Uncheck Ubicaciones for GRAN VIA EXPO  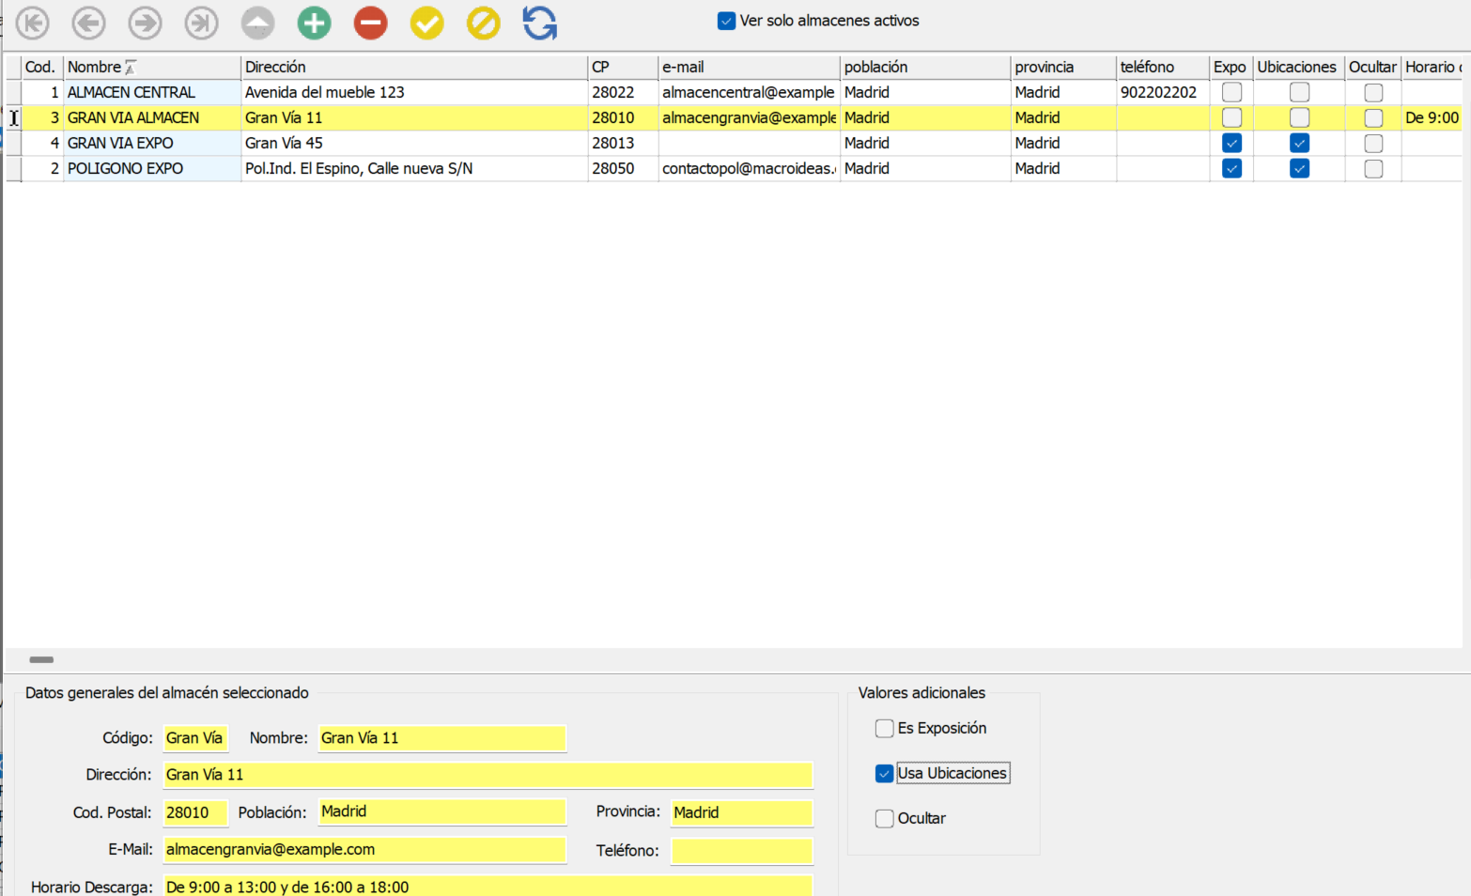[1299, 143]
